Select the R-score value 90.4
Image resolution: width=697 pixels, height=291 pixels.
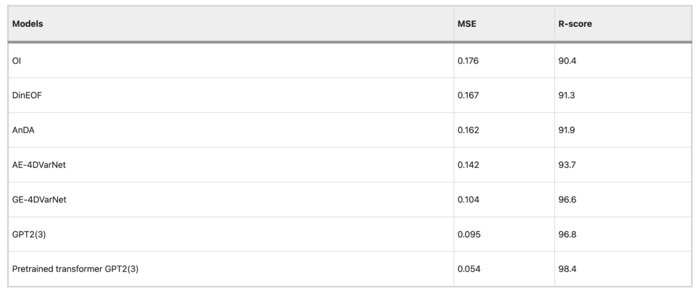click(567, 60)
